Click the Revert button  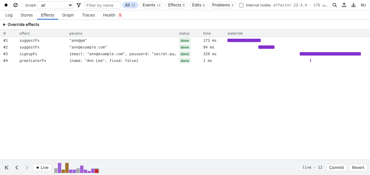point(358,168)
